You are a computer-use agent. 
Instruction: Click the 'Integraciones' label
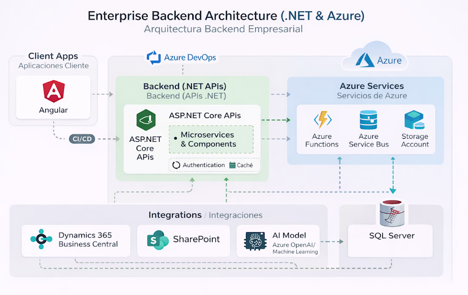pyautogui.click(x=236, y=215)
